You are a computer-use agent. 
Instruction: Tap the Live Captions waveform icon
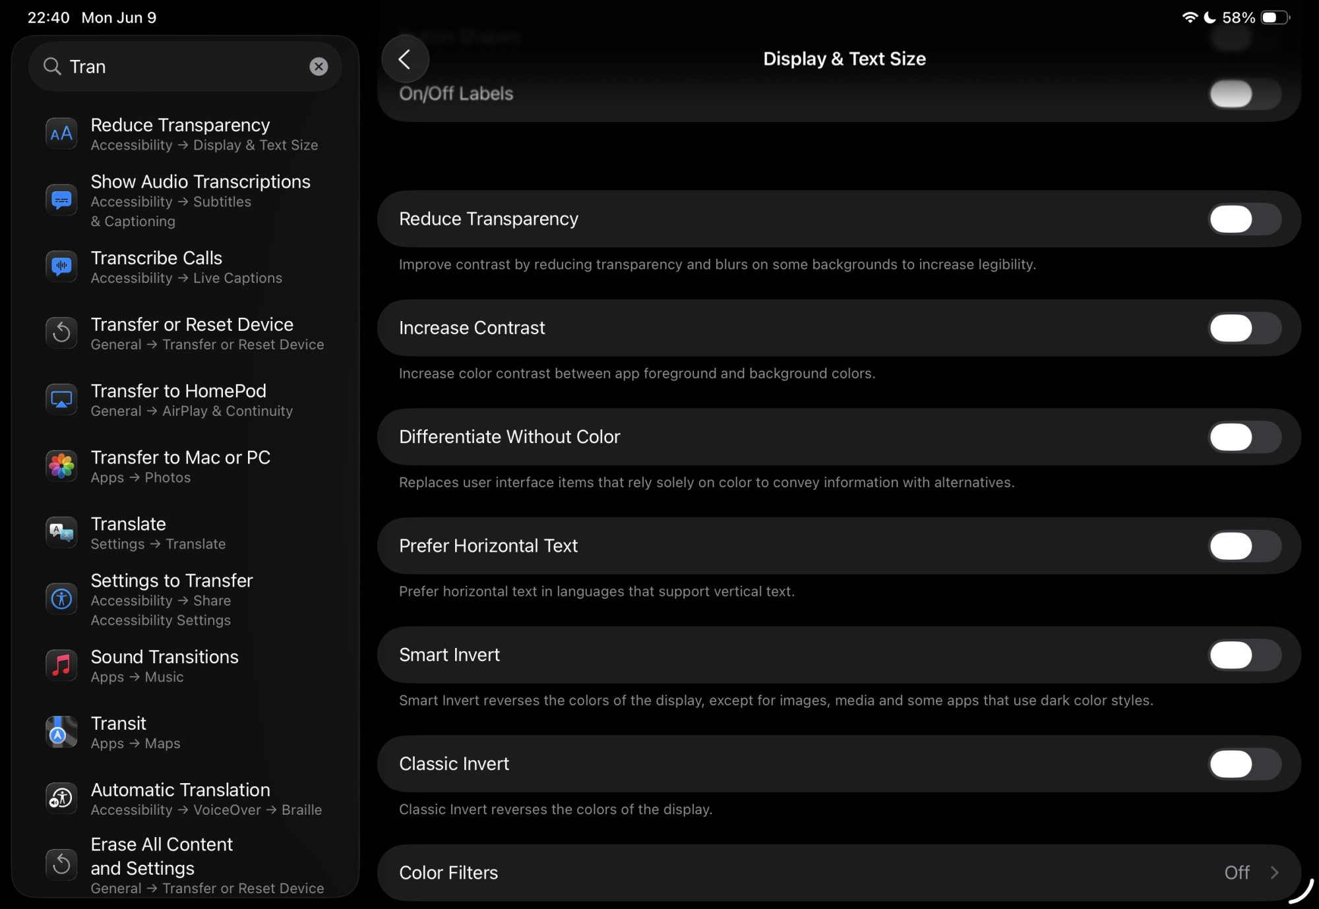[61, 266]
